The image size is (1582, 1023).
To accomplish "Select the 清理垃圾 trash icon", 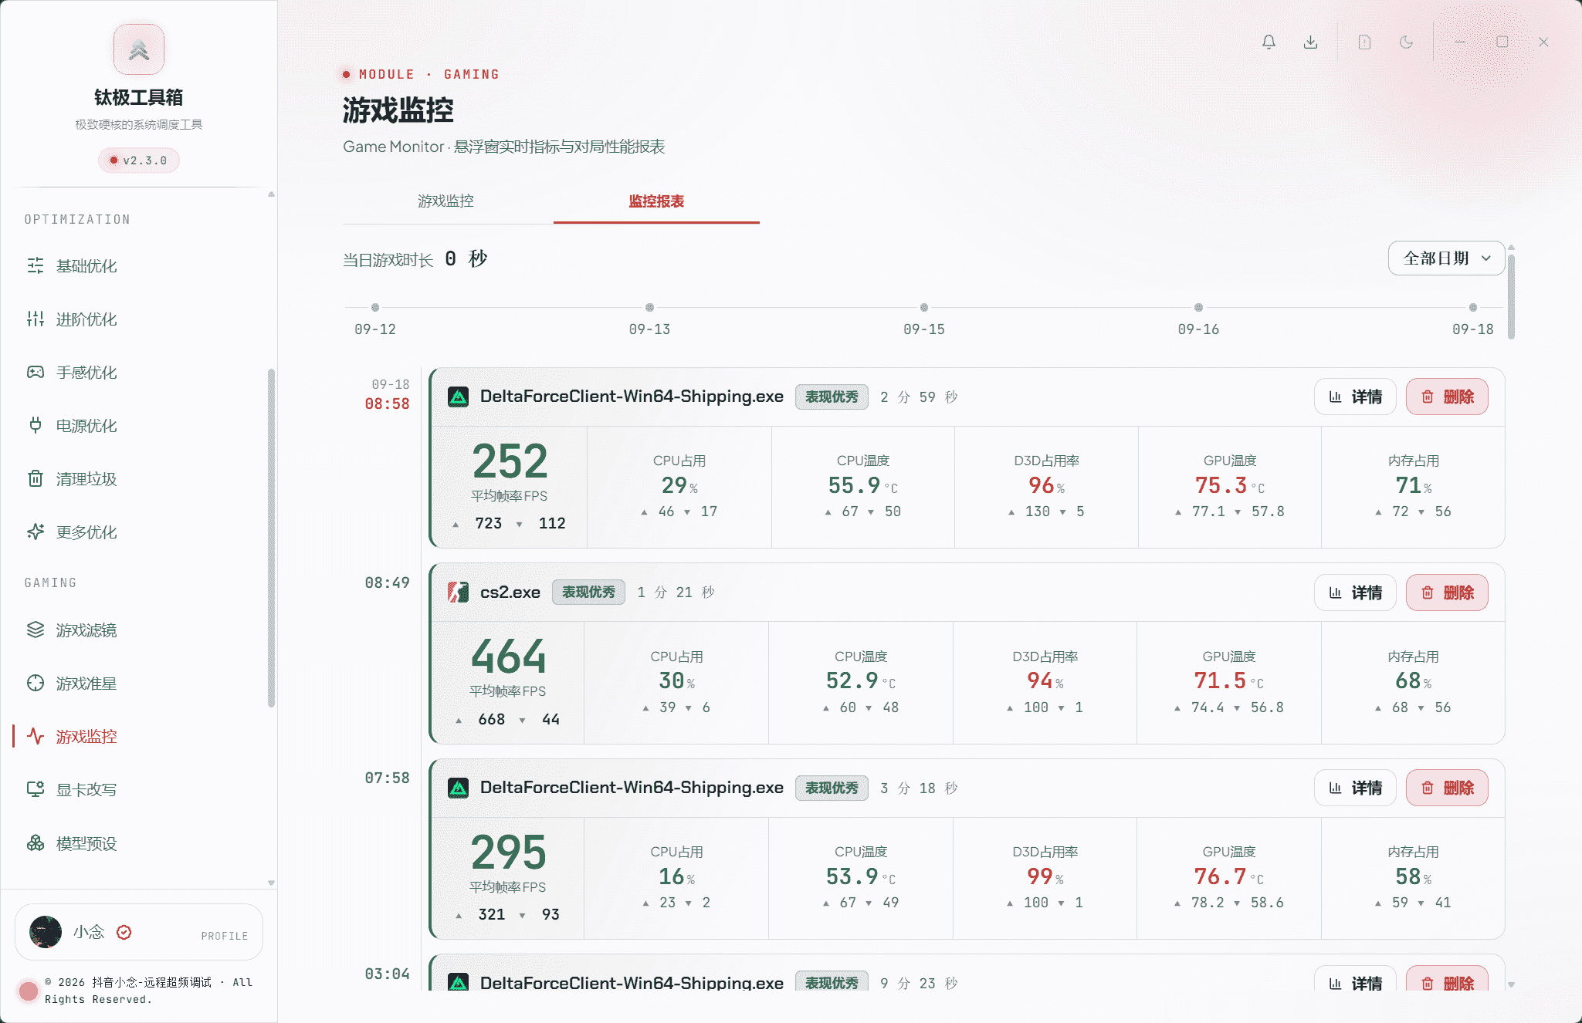I will pos(36,479).
